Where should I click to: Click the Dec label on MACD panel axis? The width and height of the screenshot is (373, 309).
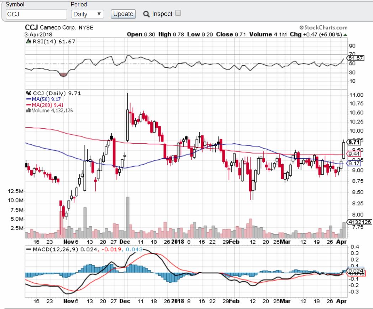pyautogui.click(x=125, y=301)
